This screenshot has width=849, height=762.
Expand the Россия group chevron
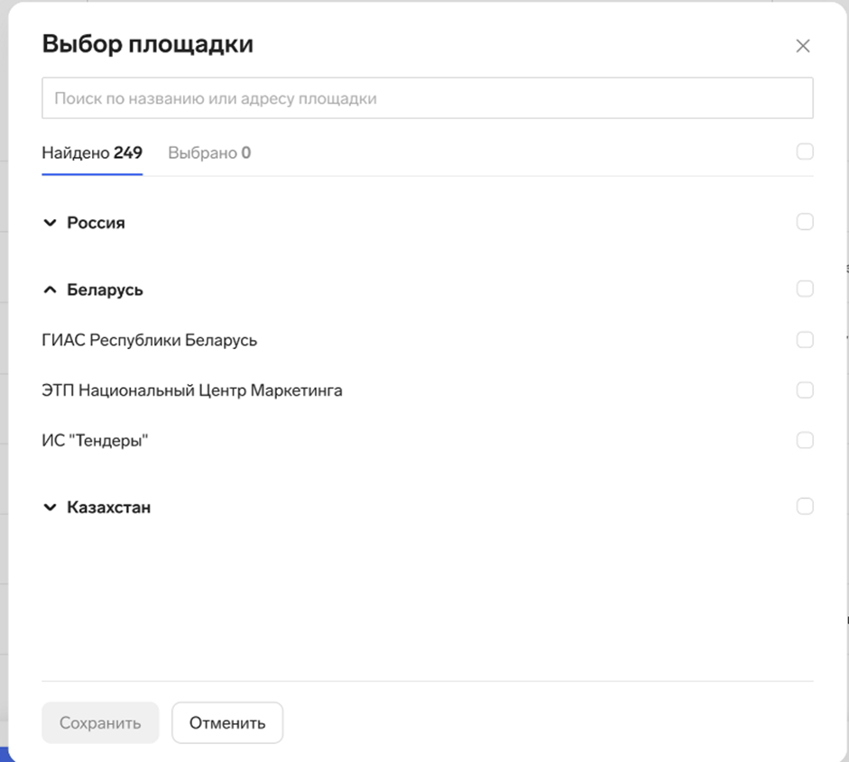50,223
